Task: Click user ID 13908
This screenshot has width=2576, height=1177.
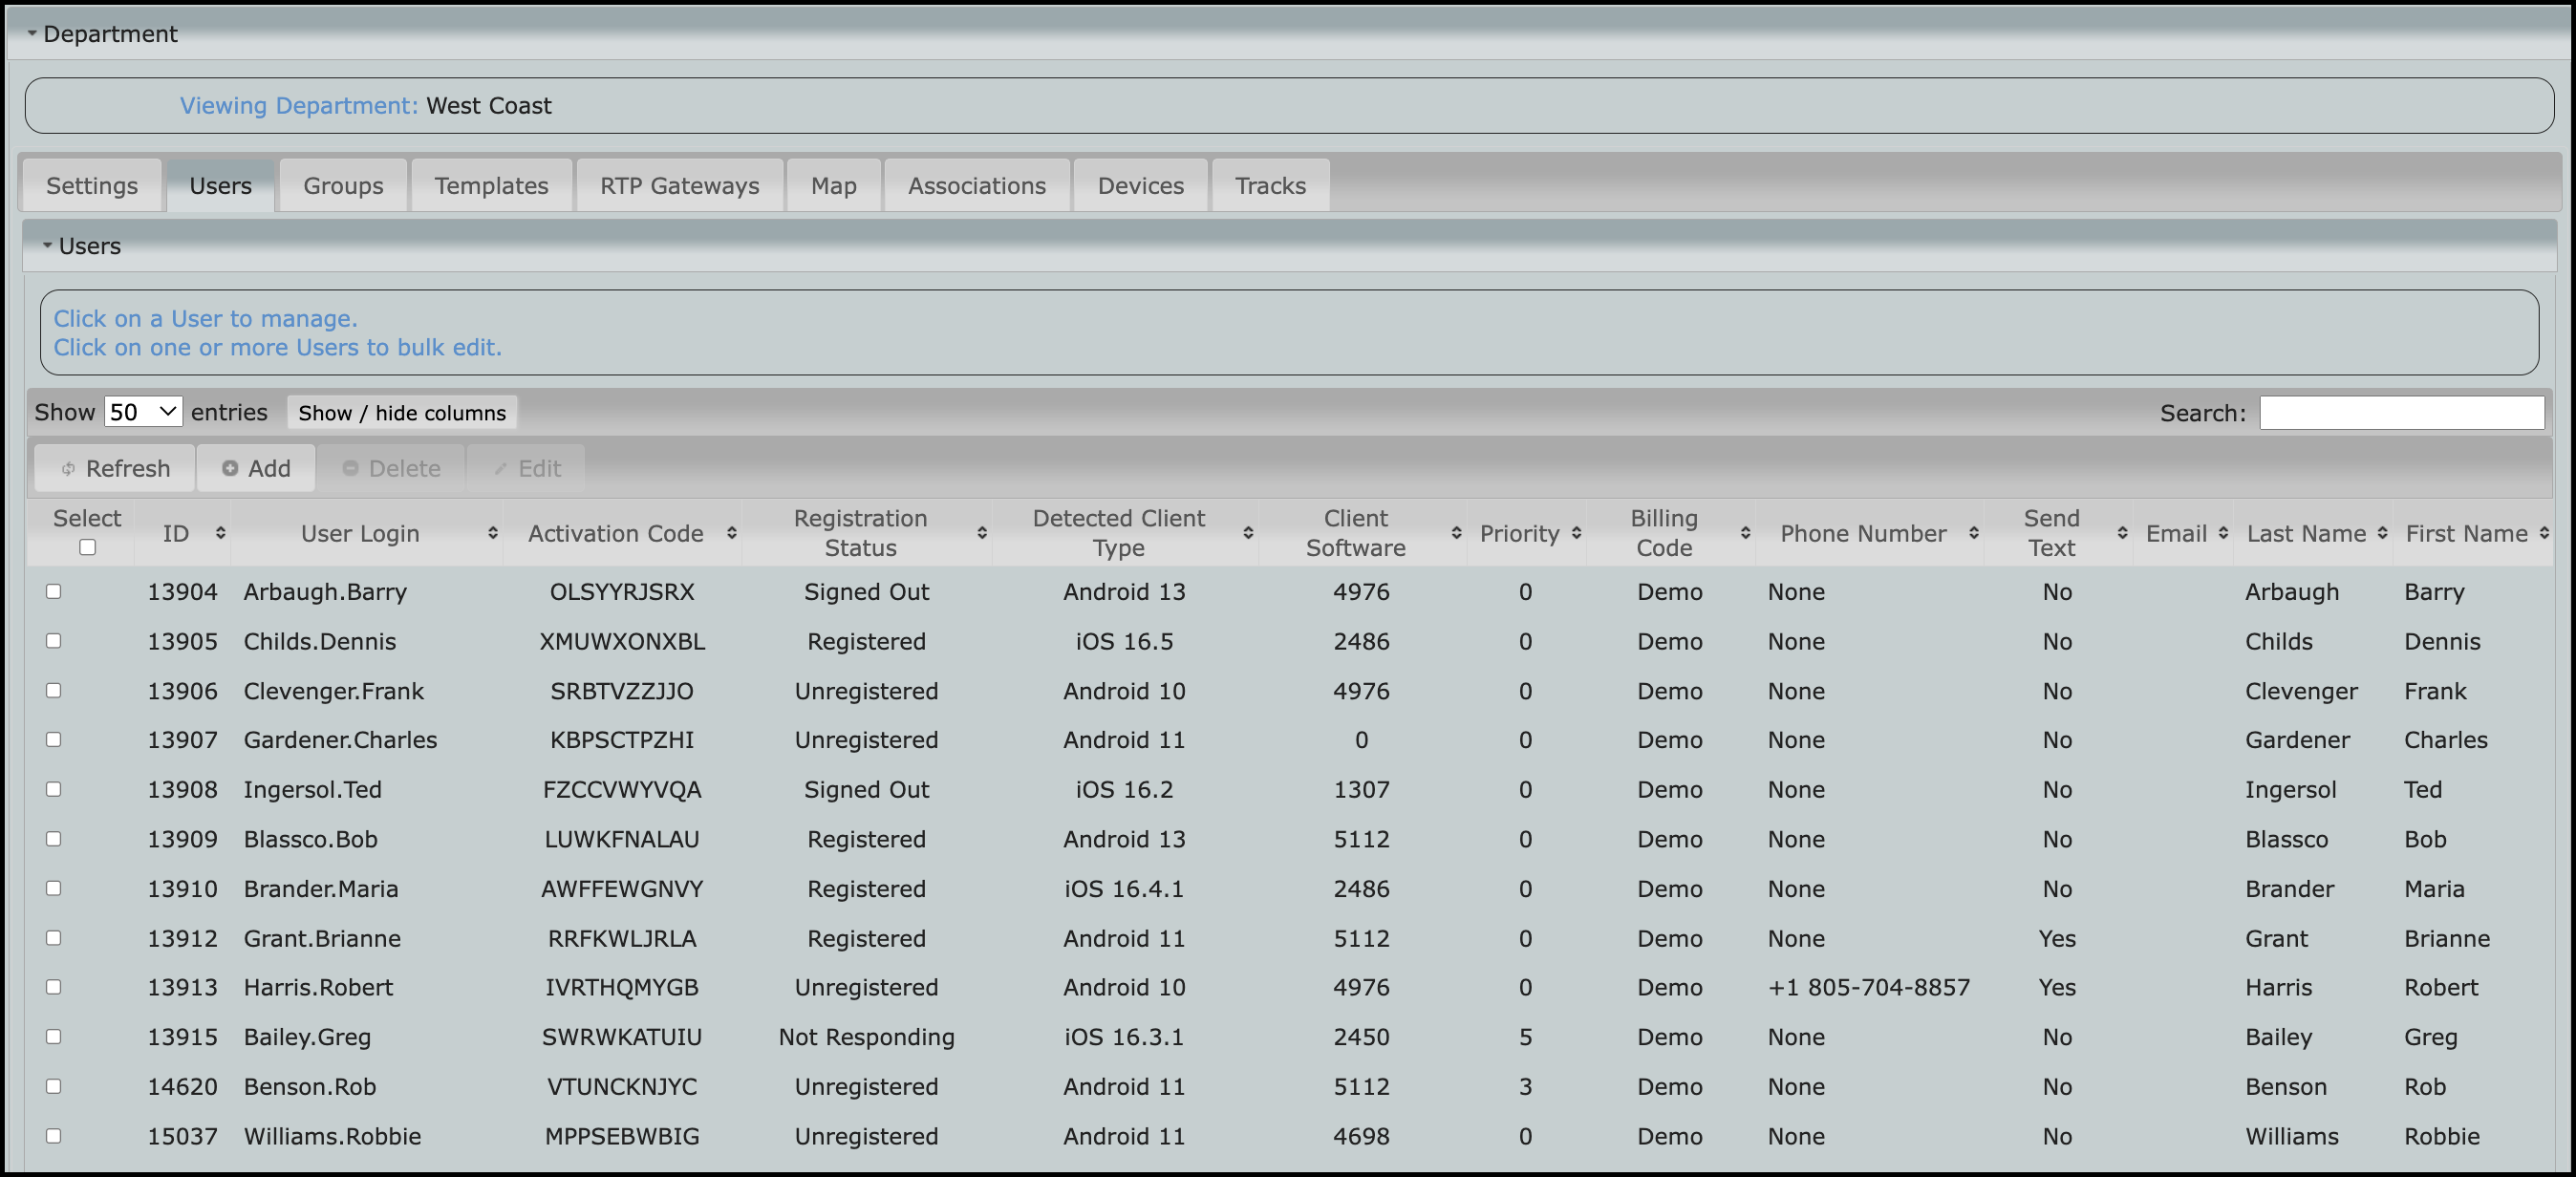Action: pos(182,790)
